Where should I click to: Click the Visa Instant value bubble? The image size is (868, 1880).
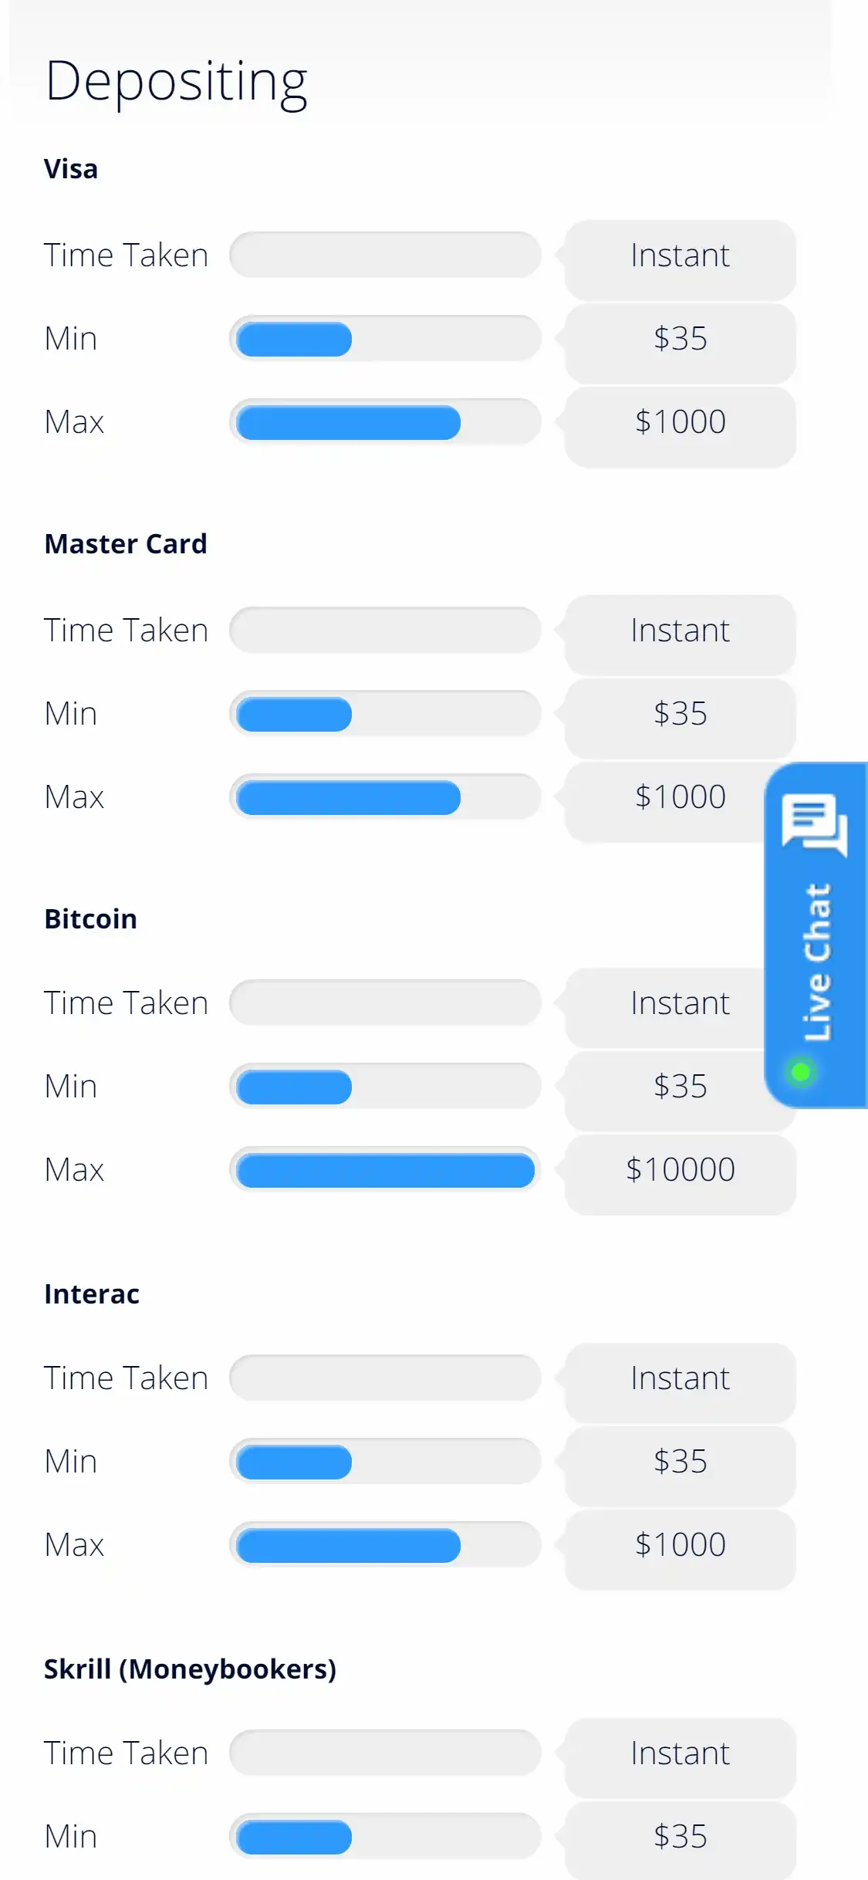click(x=680, y=255)
